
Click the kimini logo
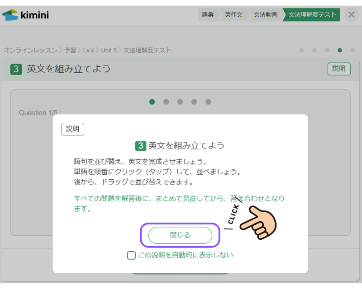click(25, 15)
